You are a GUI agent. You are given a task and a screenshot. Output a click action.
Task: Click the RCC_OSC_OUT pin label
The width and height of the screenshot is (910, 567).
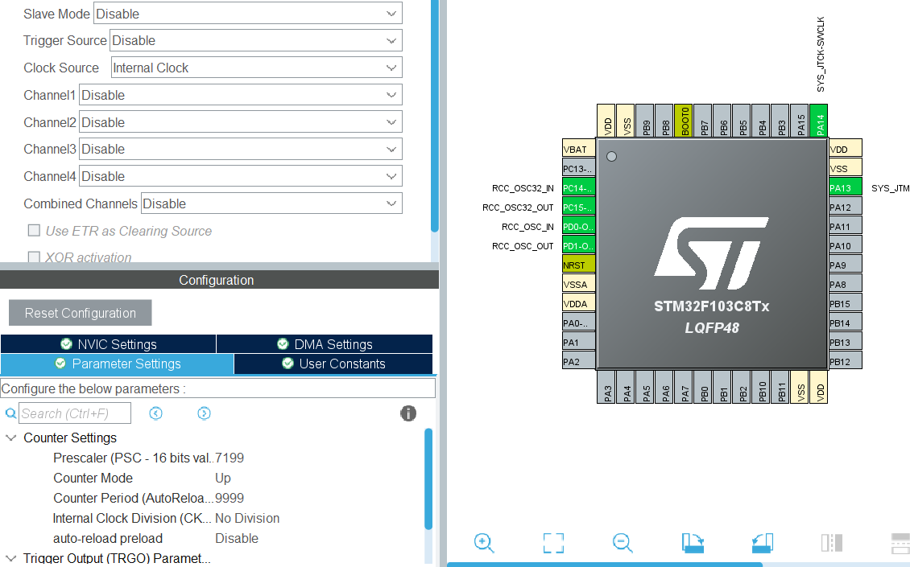click(523, 246)
